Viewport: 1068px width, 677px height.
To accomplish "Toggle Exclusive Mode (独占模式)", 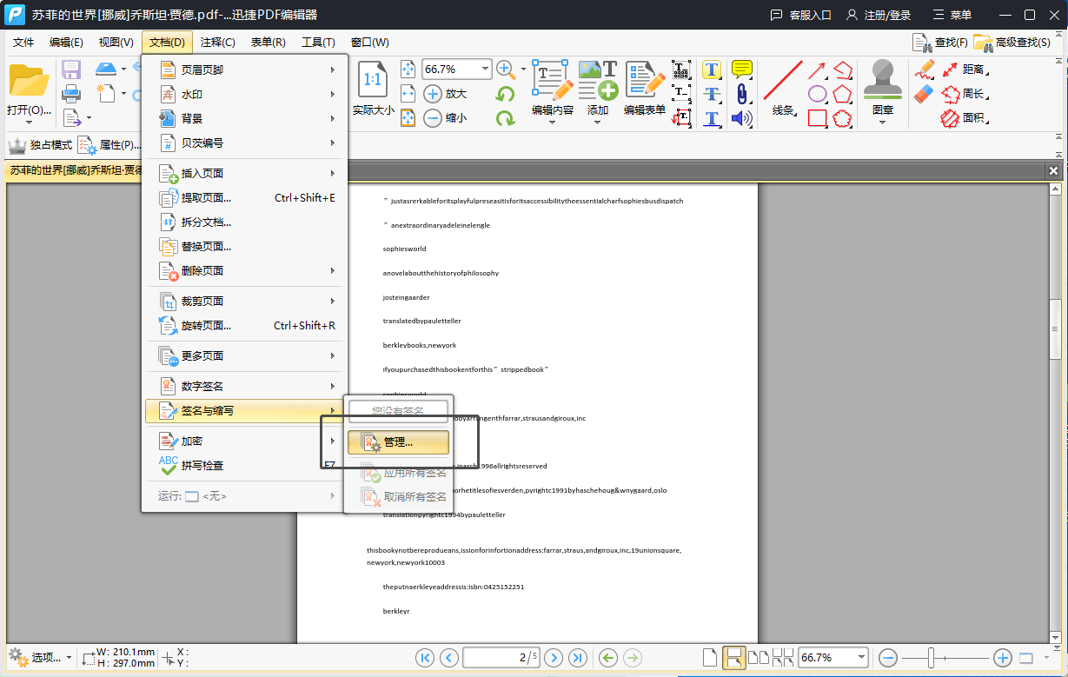I will click(40, 145).
